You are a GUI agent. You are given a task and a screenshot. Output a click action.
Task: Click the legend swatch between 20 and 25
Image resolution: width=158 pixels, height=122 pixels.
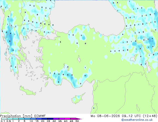(x=45, y=119)
